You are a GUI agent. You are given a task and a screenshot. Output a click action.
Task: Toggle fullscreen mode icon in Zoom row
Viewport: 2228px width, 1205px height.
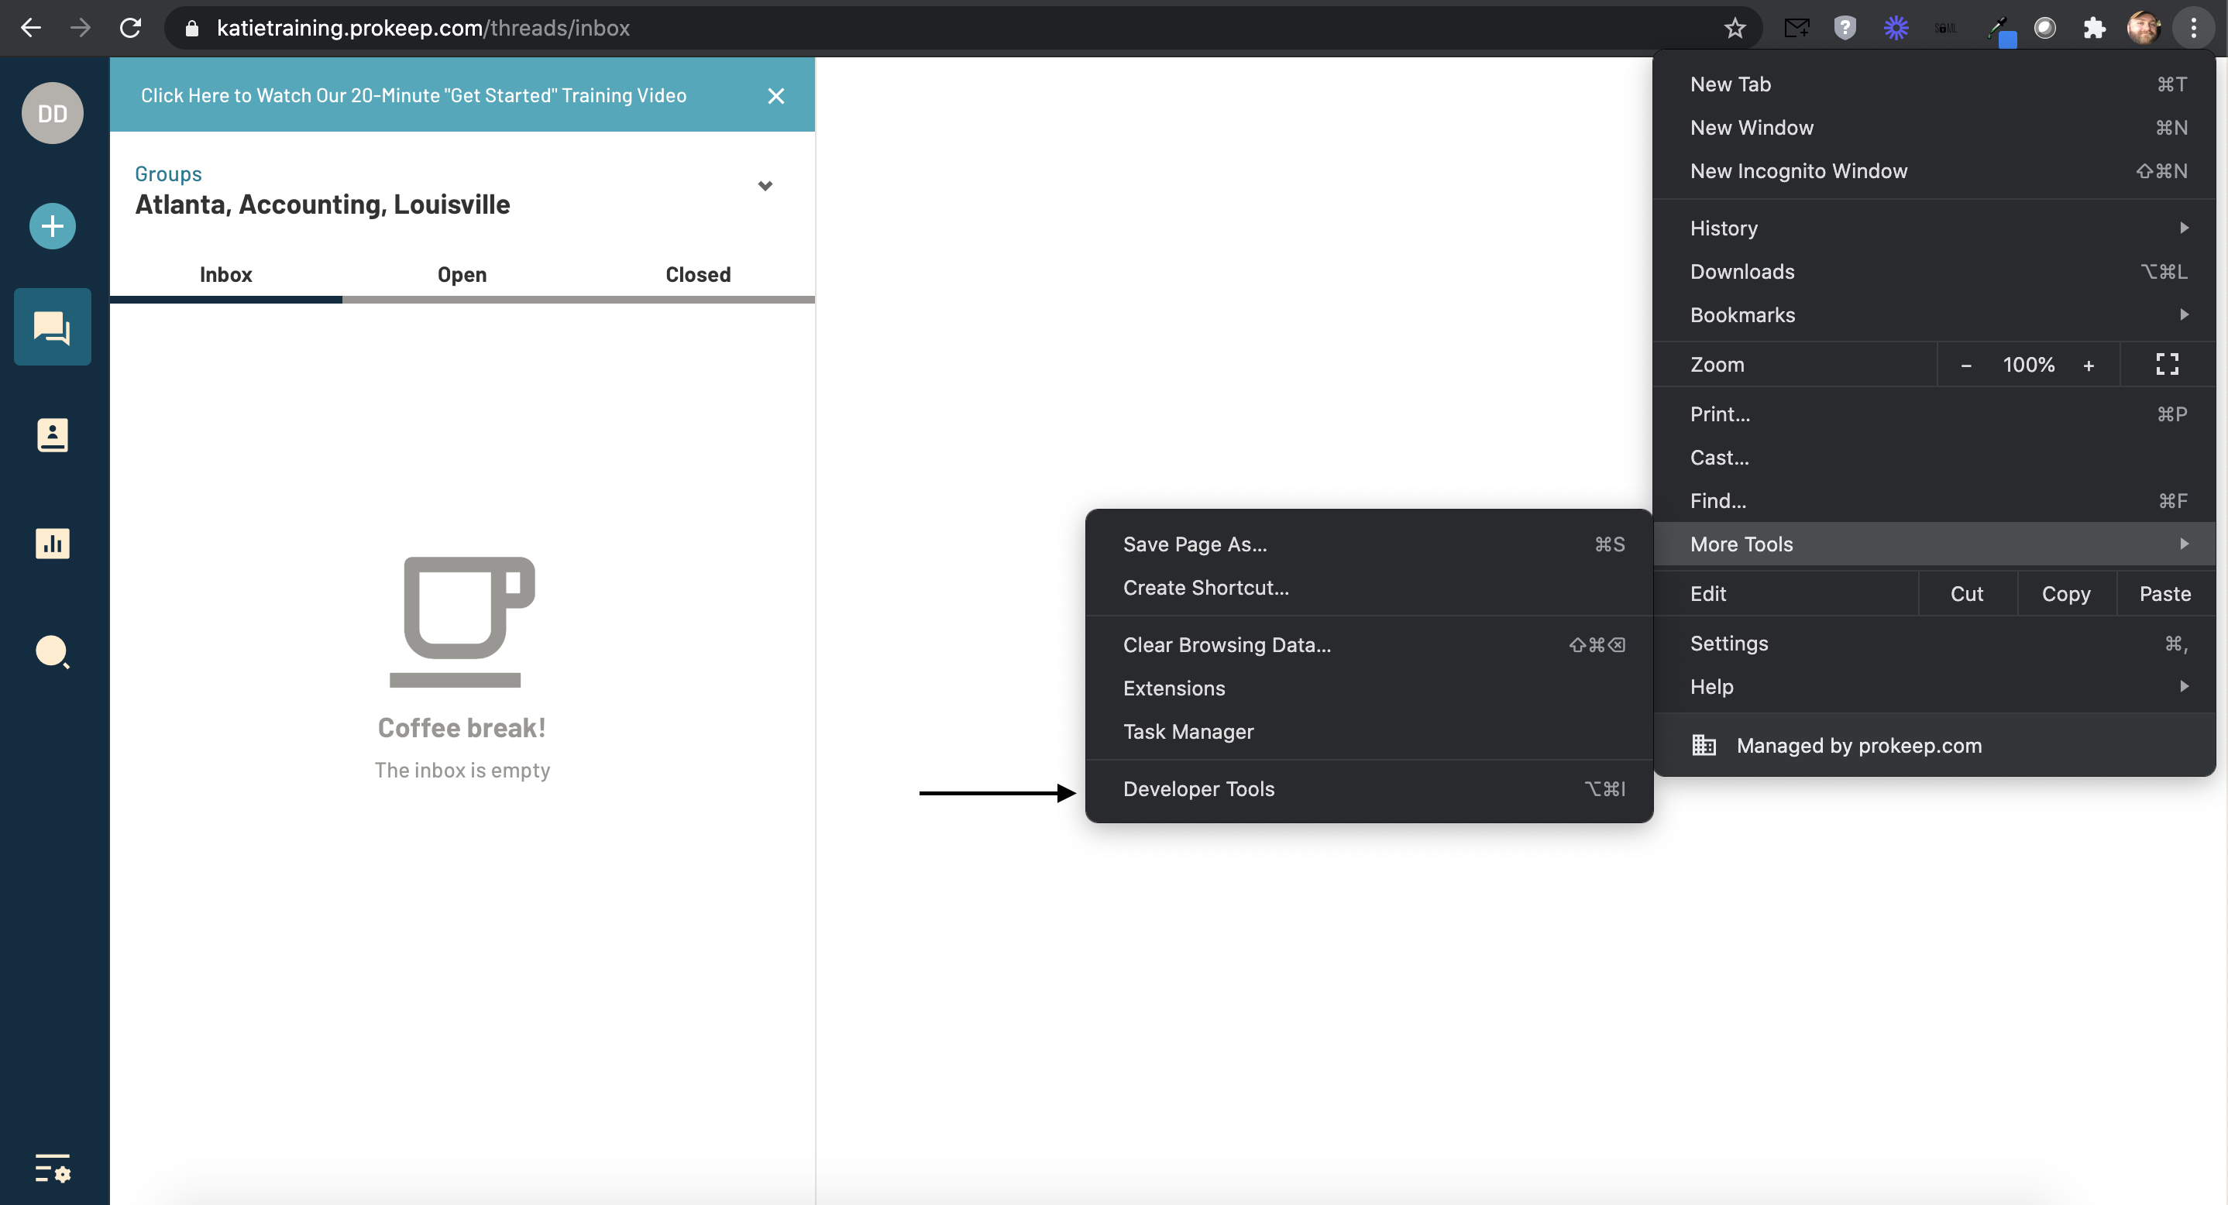pyautogui.click(x=2167, y=365)
